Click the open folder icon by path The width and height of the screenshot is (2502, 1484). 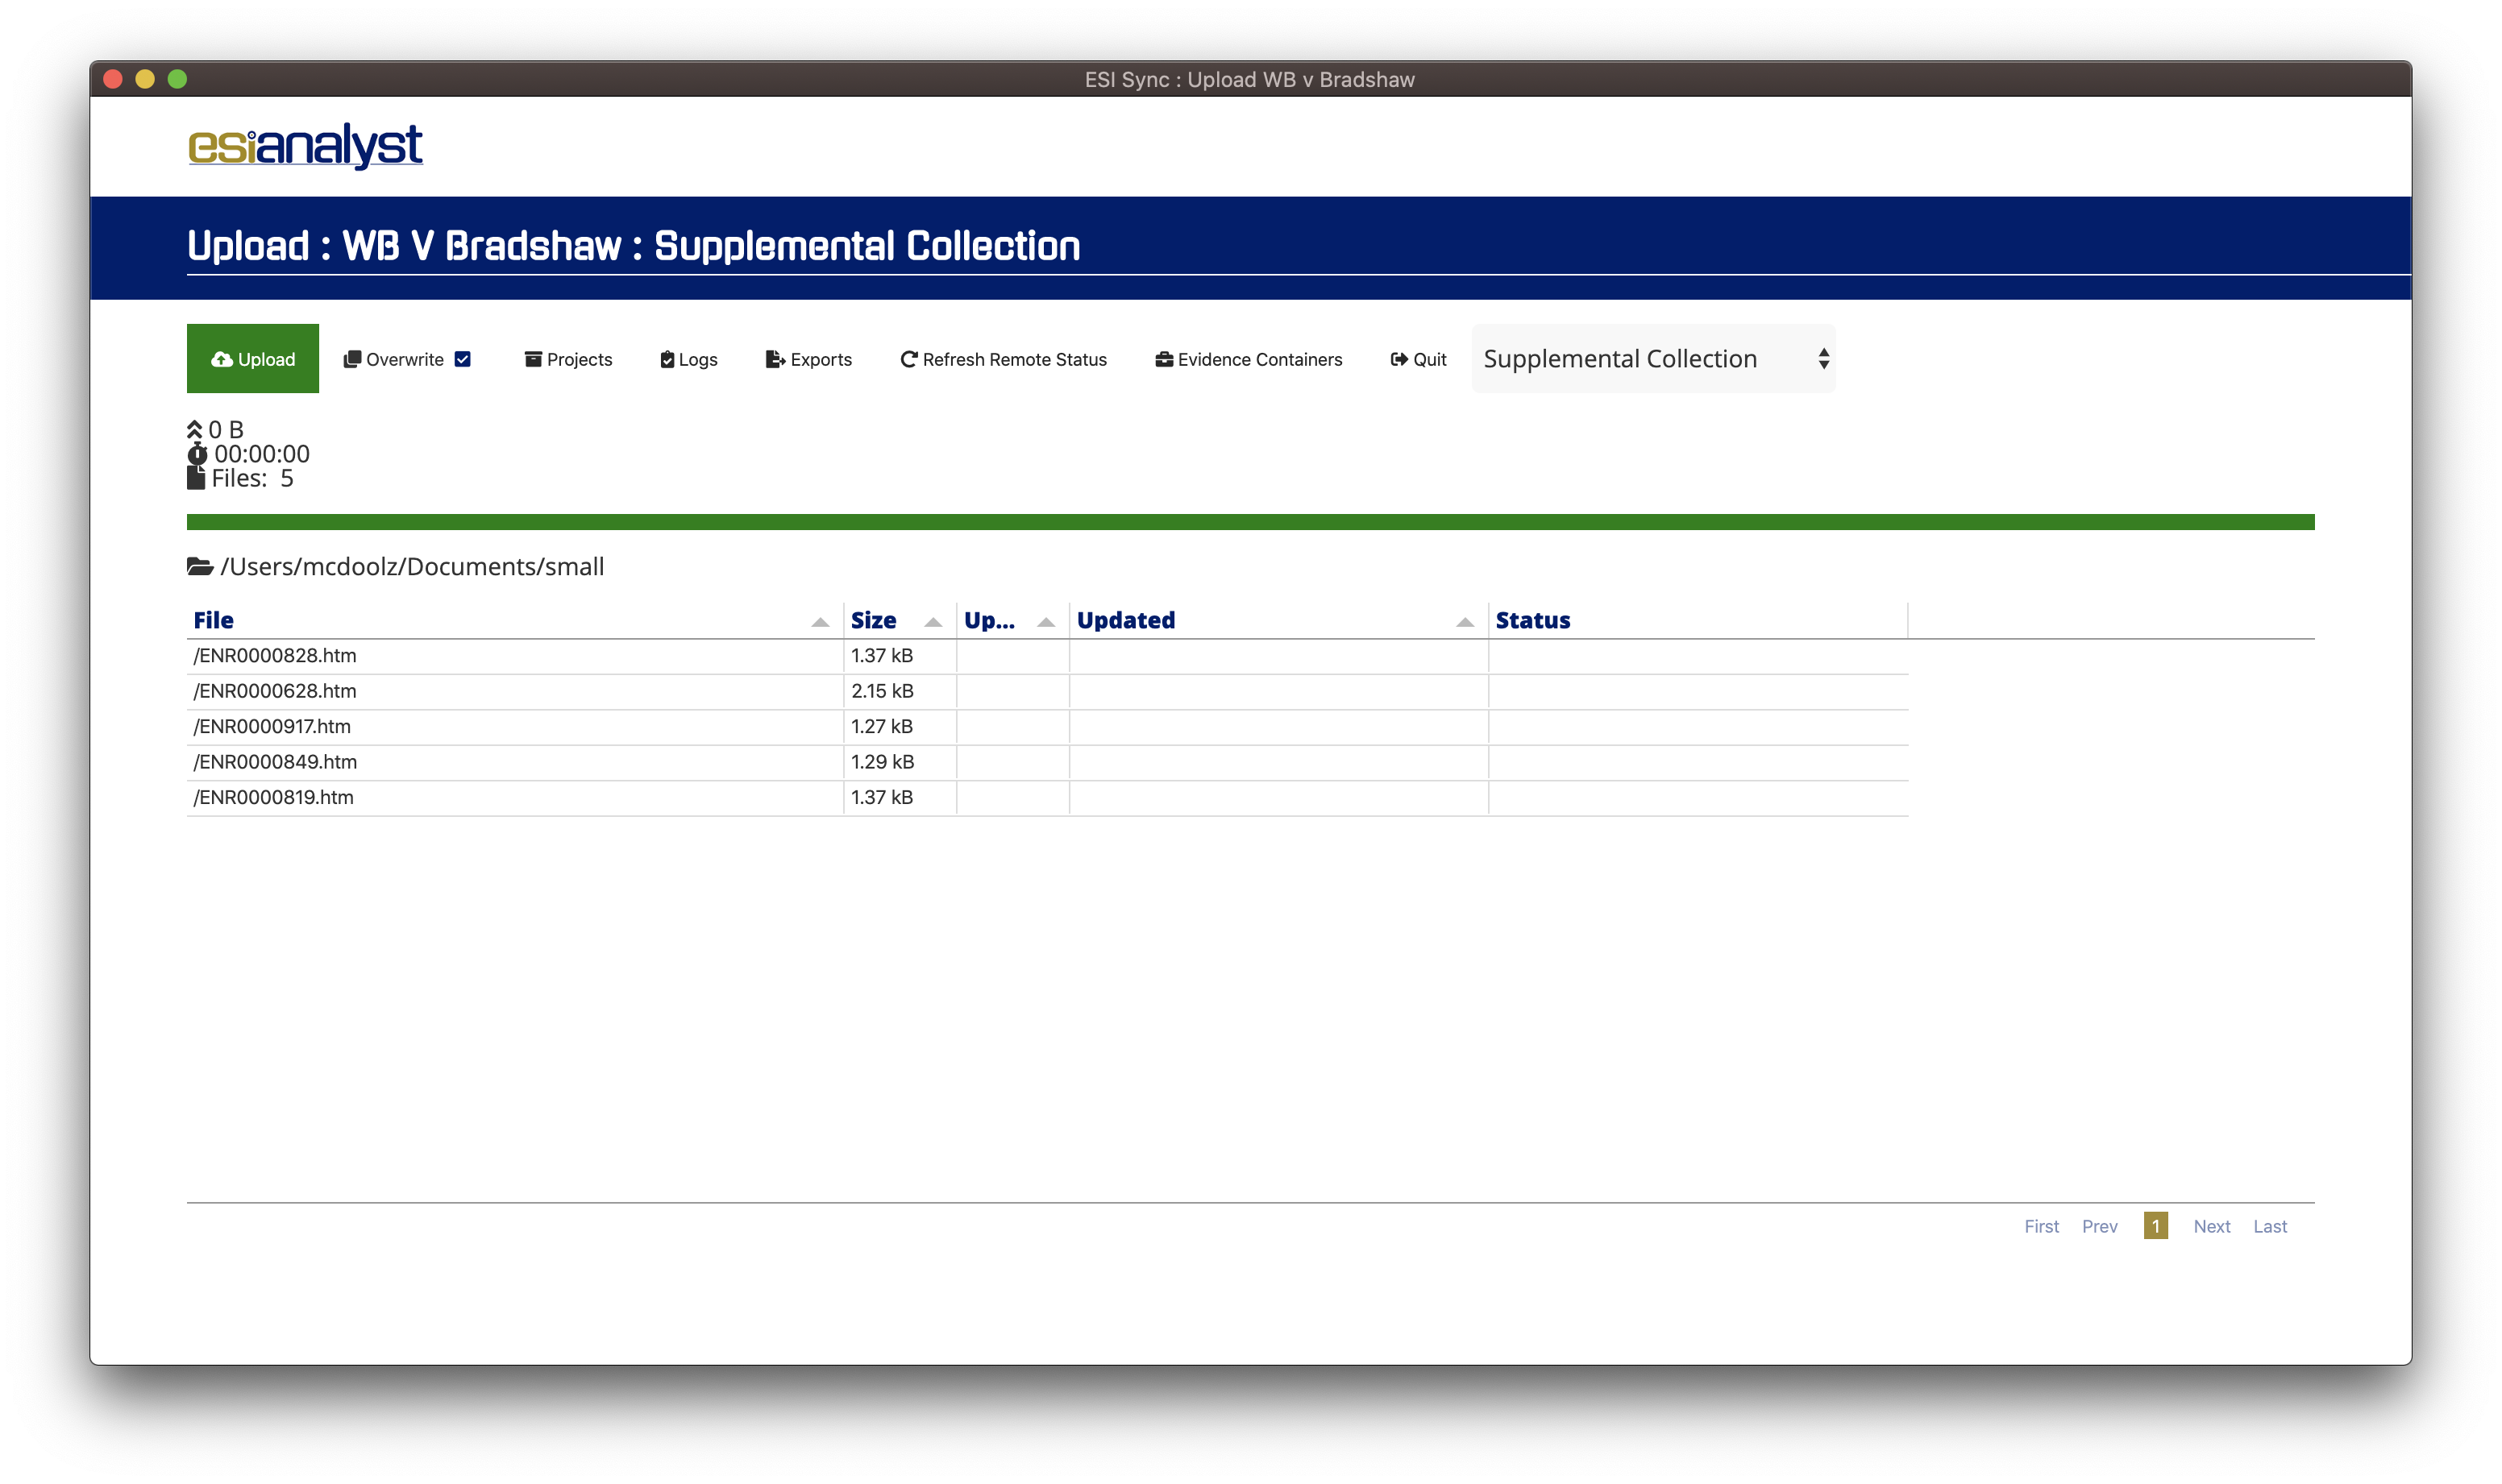pyautogui.click(x=200, y=567)
